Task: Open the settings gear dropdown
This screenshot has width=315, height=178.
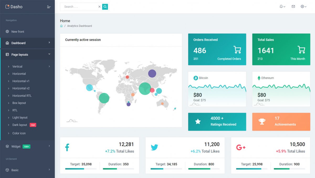Action: point(303,7)
